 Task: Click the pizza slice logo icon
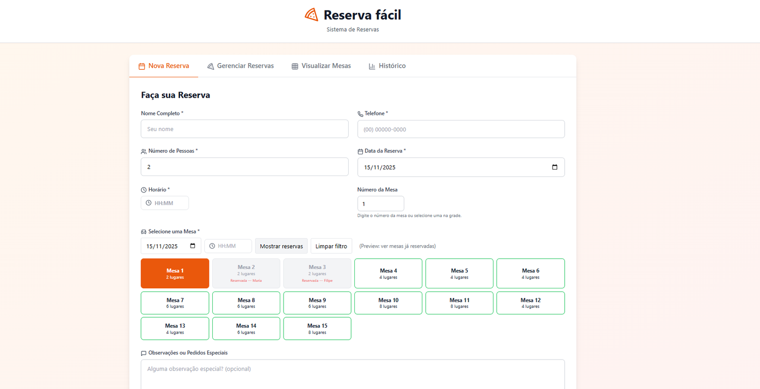pyautogui.click(x=311, y=15)
